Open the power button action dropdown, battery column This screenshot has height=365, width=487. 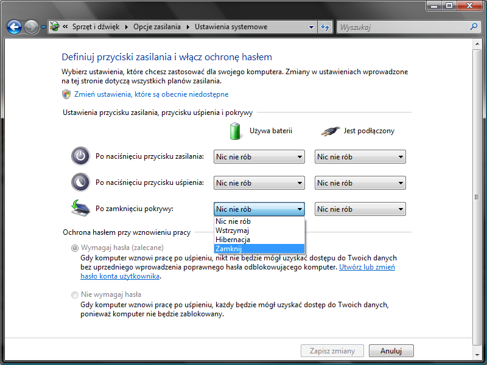click(259, 157)
